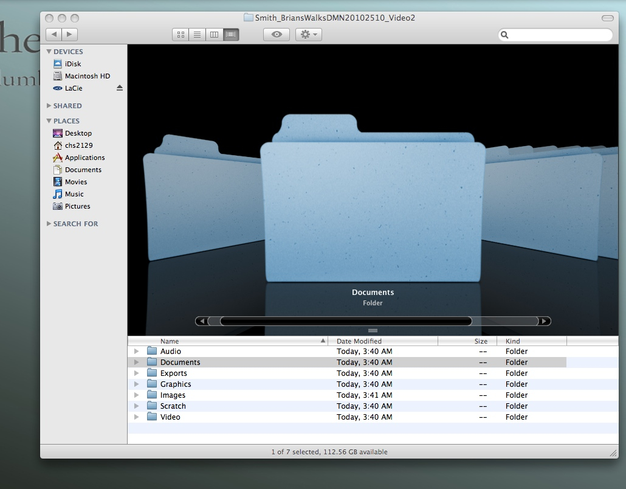This screenshot has width=626, height=489.
Task: Open the Movies folder in sidebar
Action: (x=75, y=182)
